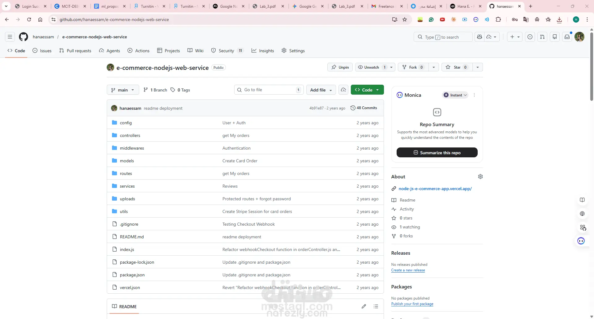Screen dimensions: 594x319
Task: Open README outline list icon
Action: (376, 306)
